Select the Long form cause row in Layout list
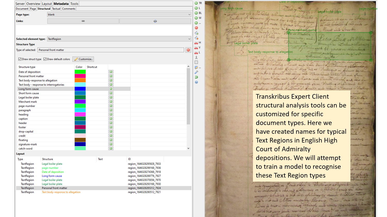The width and height of the screenshot is (387, 217). pyautogui.click(x=52, y=176)
